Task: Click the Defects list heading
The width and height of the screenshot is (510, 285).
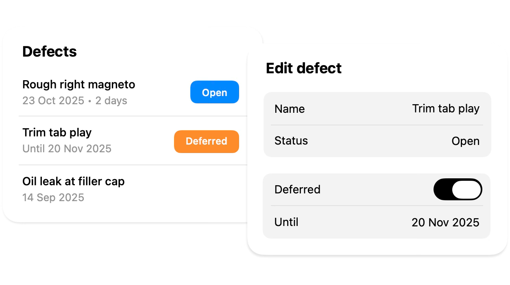Action: click(50, 52)
